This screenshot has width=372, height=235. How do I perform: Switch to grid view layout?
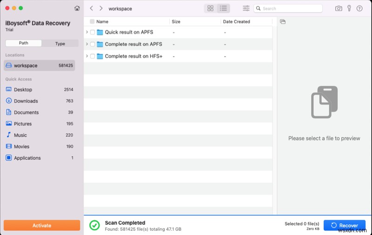(210, 8)
